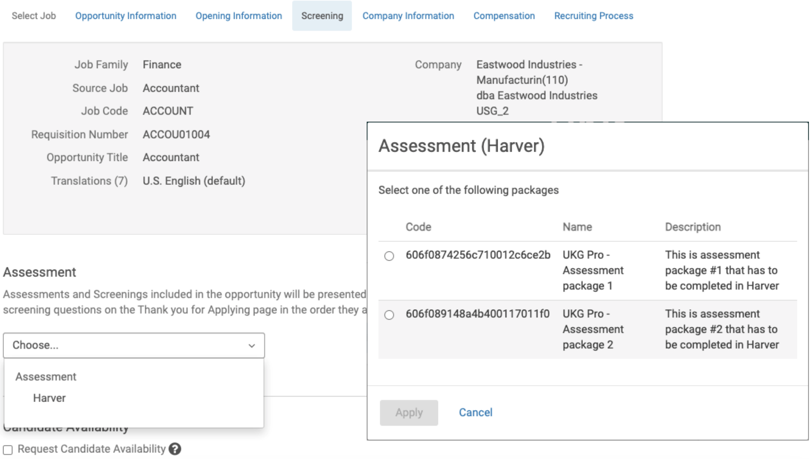Screen dimensions: 812x459
Task: Click the Code column header
Action: click(x=418, y=227)
